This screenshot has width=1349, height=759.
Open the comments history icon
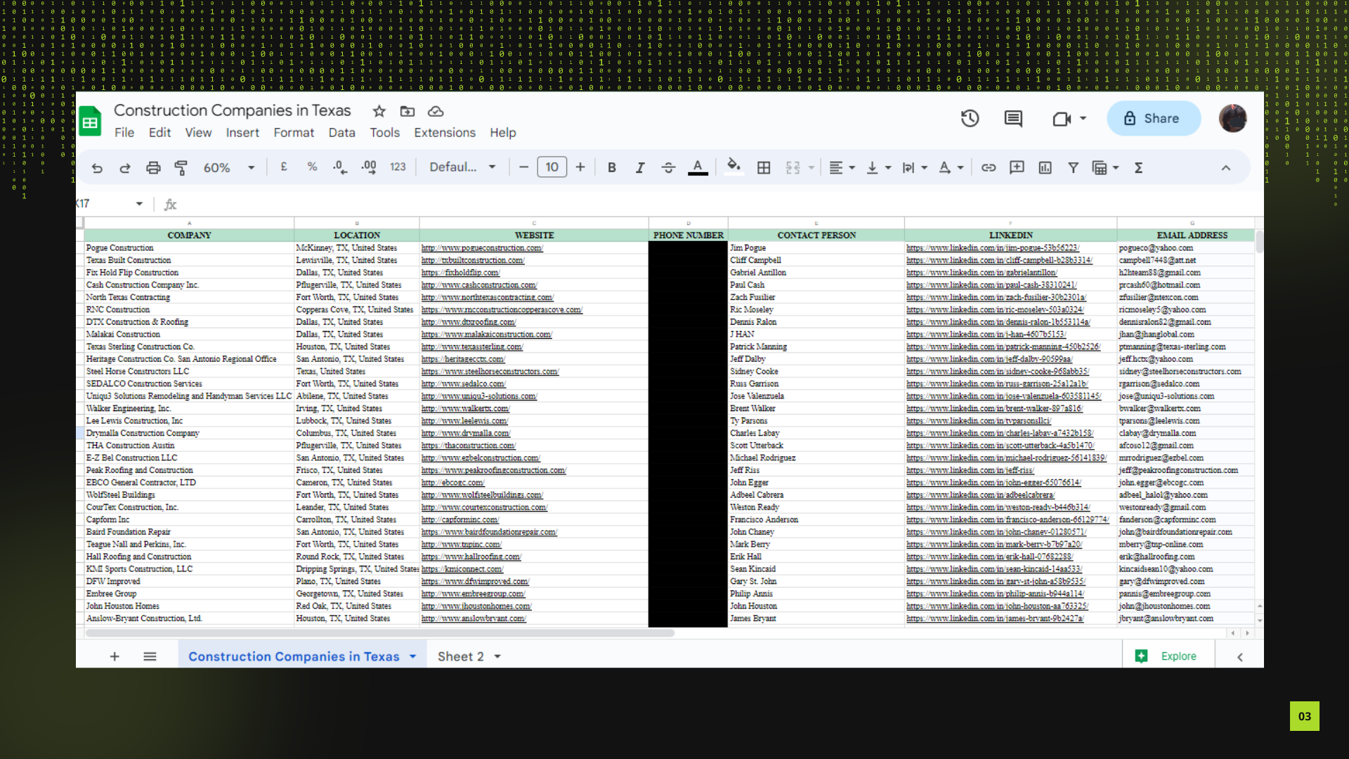(x=1013, y=119)
